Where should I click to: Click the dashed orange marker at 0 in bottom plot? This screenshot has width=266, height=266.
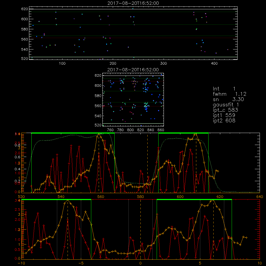[x=140, y=229]
